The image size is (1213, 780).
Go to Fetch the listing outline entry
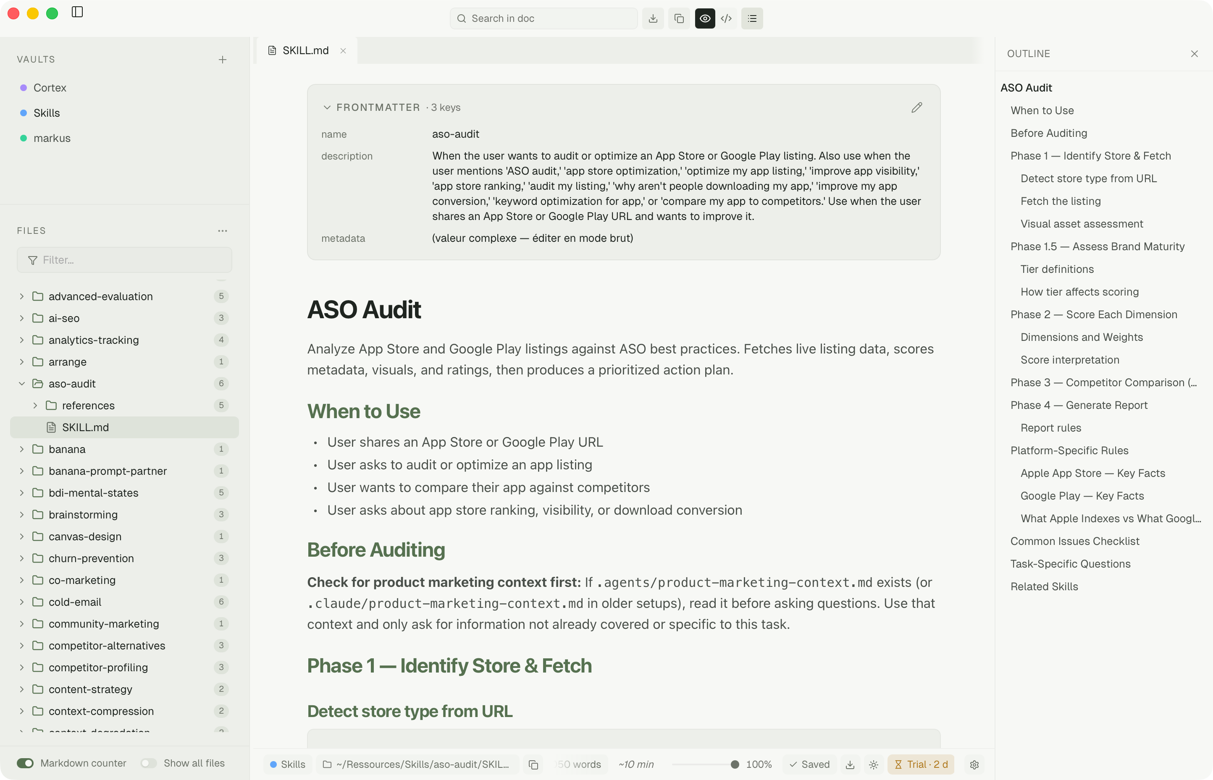coord(1060,201)
